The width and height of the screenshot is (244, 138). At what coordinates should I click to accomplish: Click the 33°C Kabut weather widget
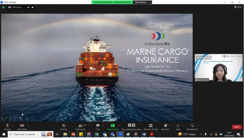coord(187,134)
